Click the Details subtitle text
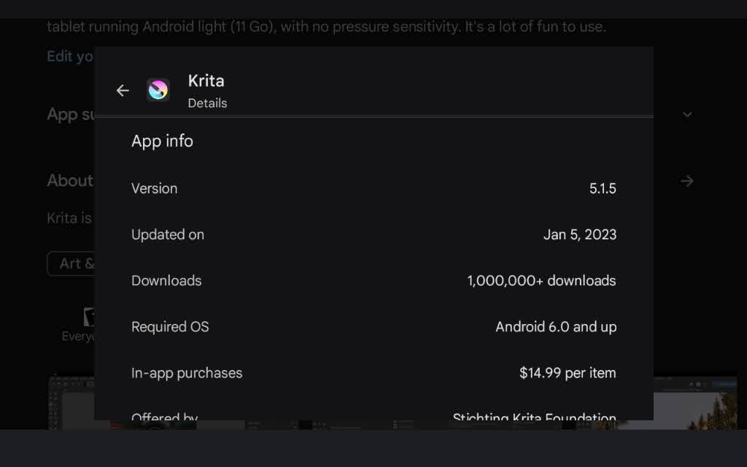747x467 pixels. tap(207, 104)
